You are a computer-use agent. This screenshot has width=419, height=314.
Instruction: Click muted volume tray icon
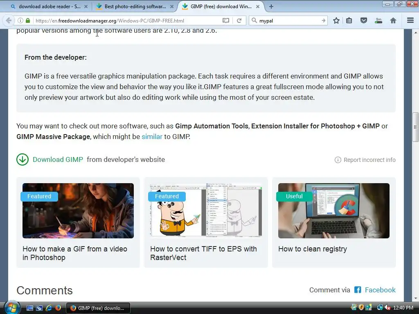click(387, 307)
